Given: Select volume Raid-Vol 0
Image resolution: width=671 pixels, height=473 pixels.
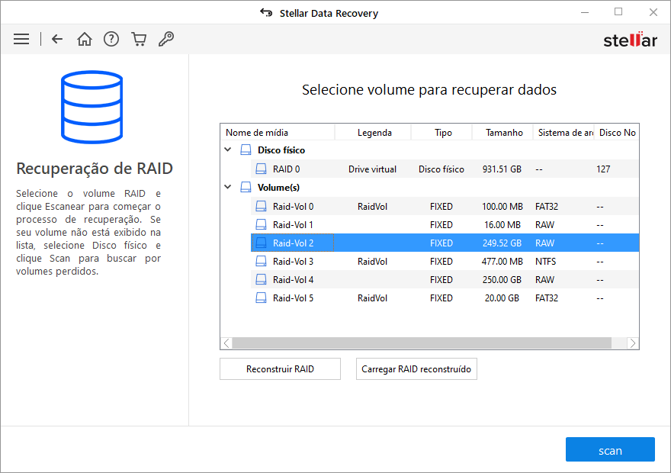Looking at the screenshot, I should pyautogui.click(x=445, y=206).
